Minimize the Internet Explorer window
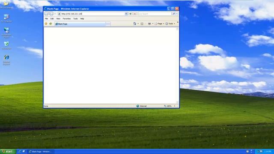 (169, 9)
